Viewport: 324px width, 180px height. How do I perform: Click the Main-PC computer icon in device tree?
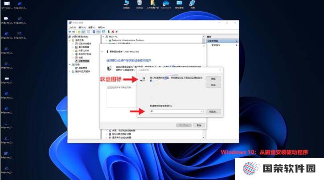(107, 37)
